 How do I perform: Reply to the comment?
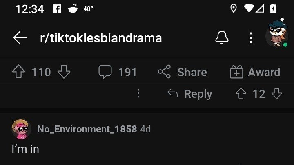tap(190, 94)
